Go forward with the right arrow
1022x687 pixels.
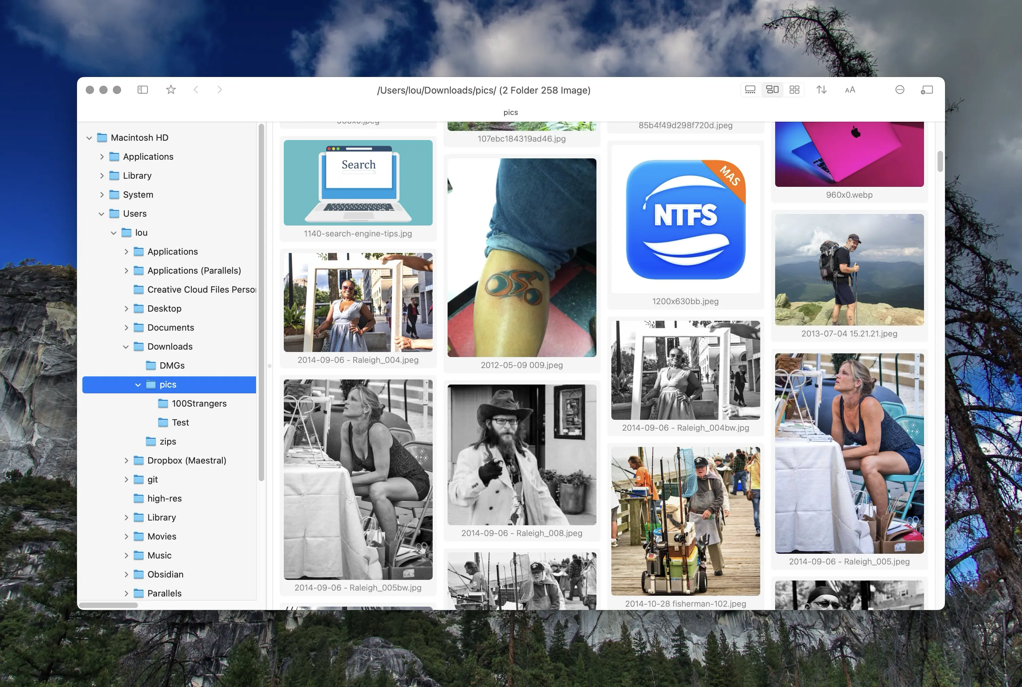[x=220, y=90]
